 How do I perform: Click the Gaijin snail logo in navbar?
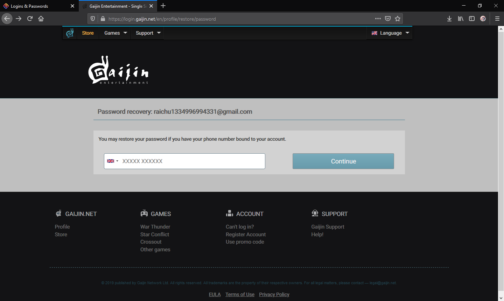coord(70,33)
